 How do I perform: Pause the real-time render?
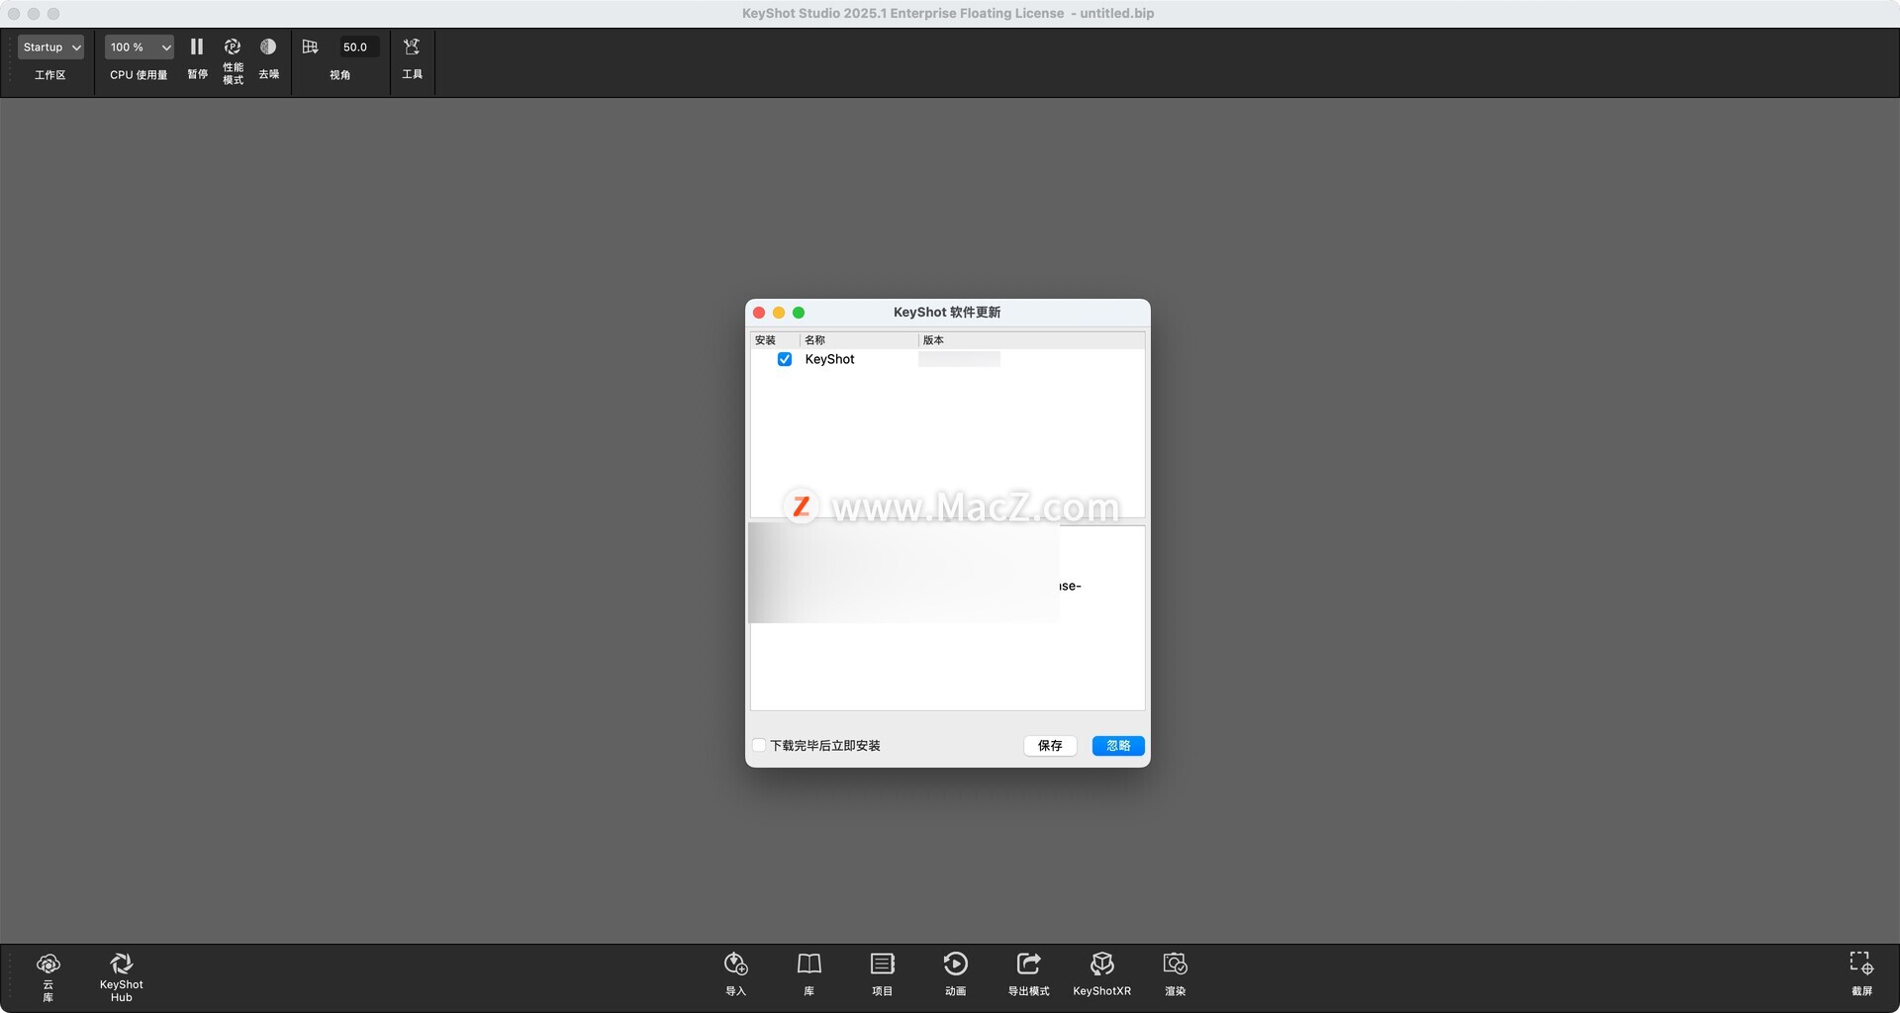coord(197,46)
